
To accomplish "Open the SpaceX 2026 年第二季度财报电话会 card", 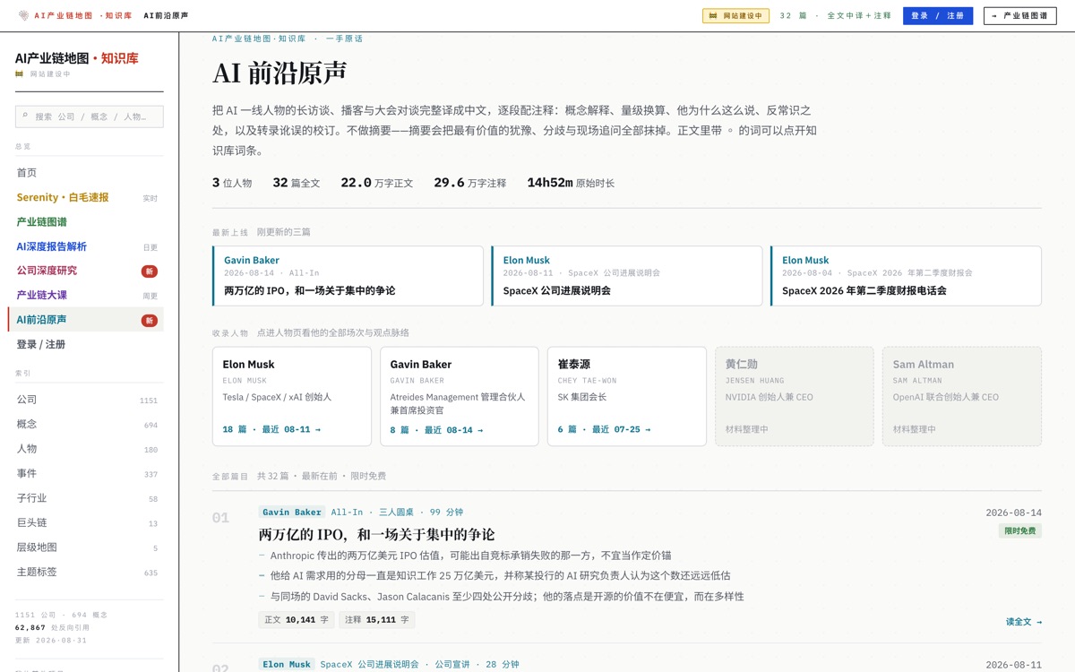I will pyautogui.click(x=906, y=276).
